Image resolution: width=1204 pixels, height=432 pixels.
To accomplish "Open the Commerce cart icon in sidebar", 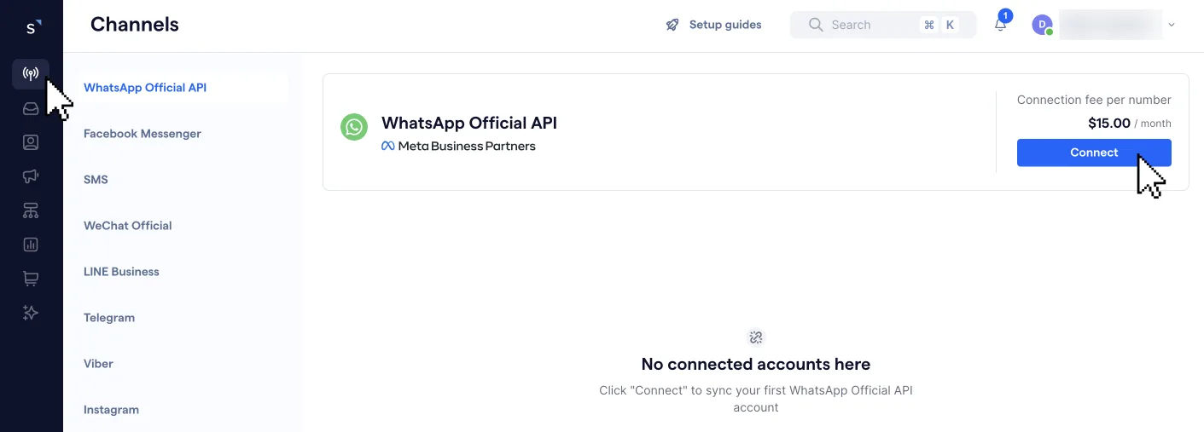I will tap(31, 279).
